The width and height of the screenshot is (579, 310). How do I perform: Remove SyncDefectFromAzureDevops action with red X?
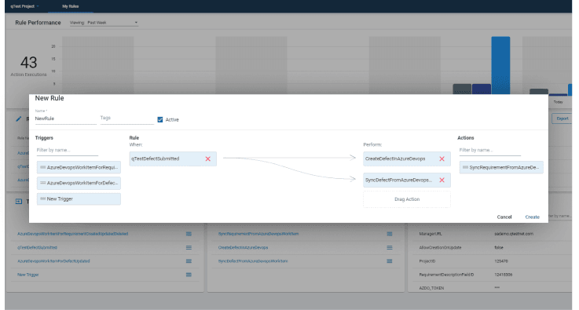[x=442, y=180]
